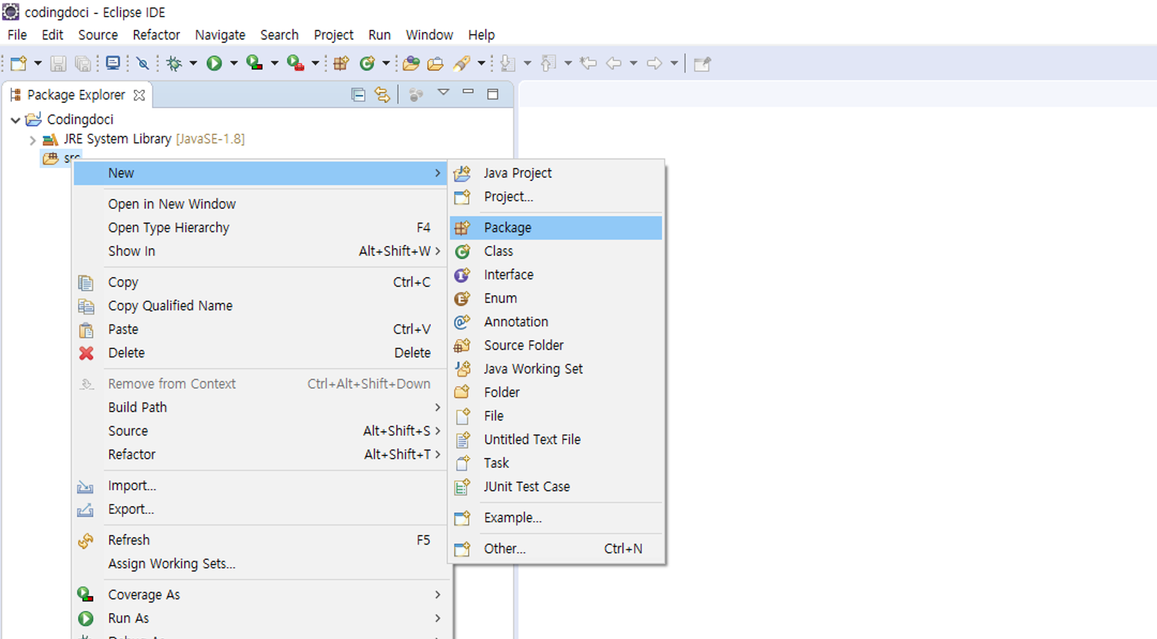Image resolution: width=1157 pixels, height=639 pixels.
Task: Open the New Java Class dropdown arrow
Action: [x=385, y=63]
